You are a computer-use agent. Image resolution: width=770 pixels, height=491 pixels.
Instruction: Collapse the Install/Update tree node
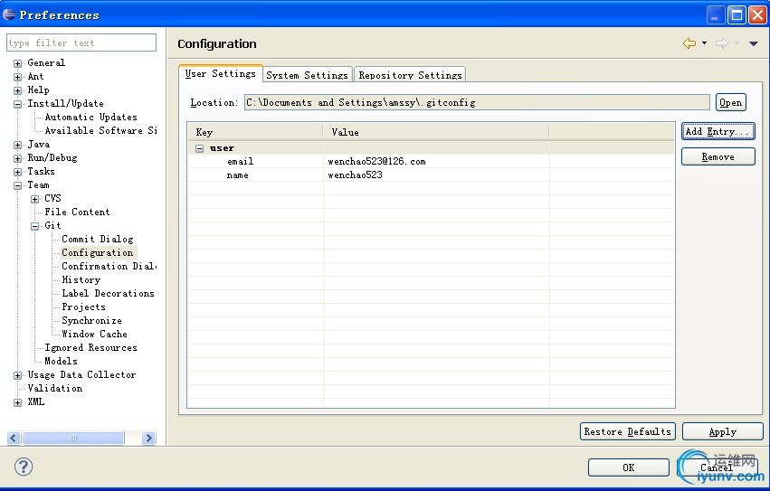18,104
